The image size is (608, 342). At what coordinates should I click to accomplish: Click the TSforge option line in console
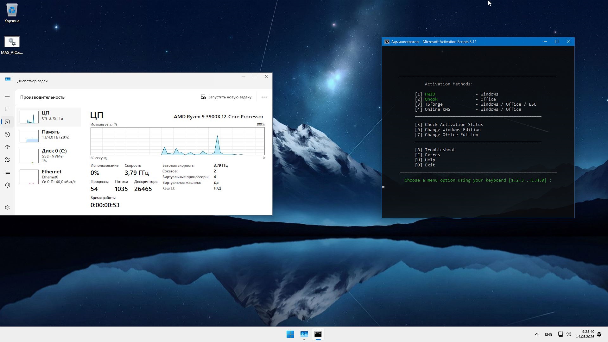475,104
